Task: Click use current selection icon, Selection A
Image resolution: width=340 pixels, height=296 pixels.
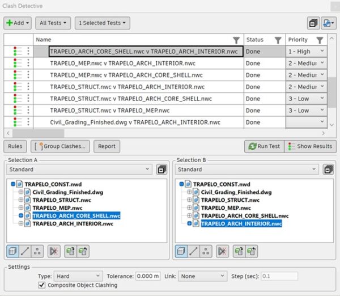Action: (70, 251)
